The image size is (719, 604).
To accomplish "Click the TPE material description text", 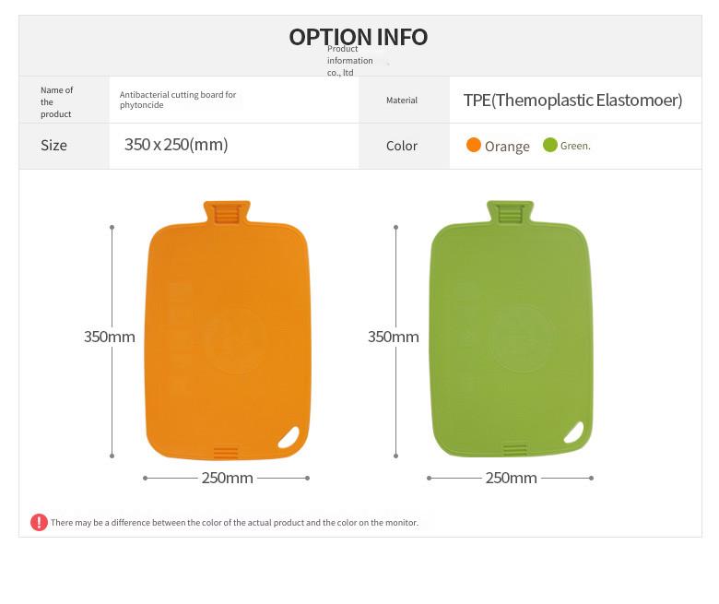I will point(572,100).
